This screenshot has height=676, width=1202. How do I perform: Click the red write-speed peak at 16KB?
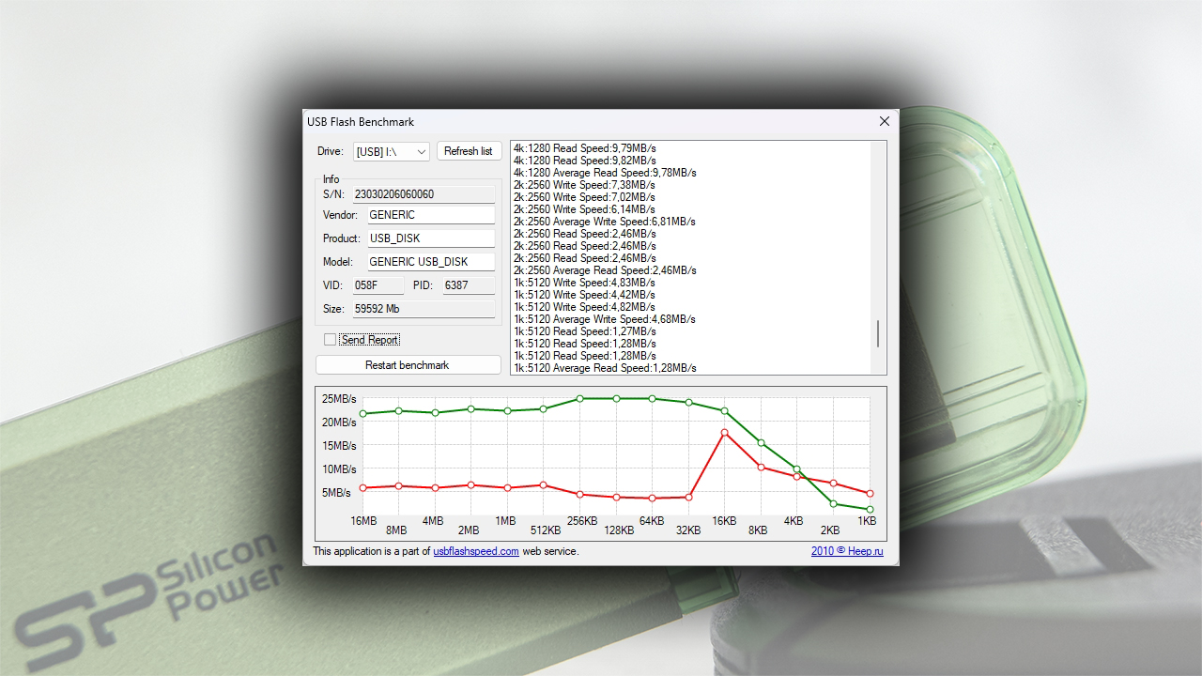724,433
